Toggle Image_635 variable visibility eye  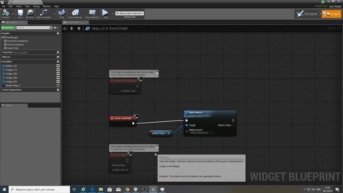point(58,81)
